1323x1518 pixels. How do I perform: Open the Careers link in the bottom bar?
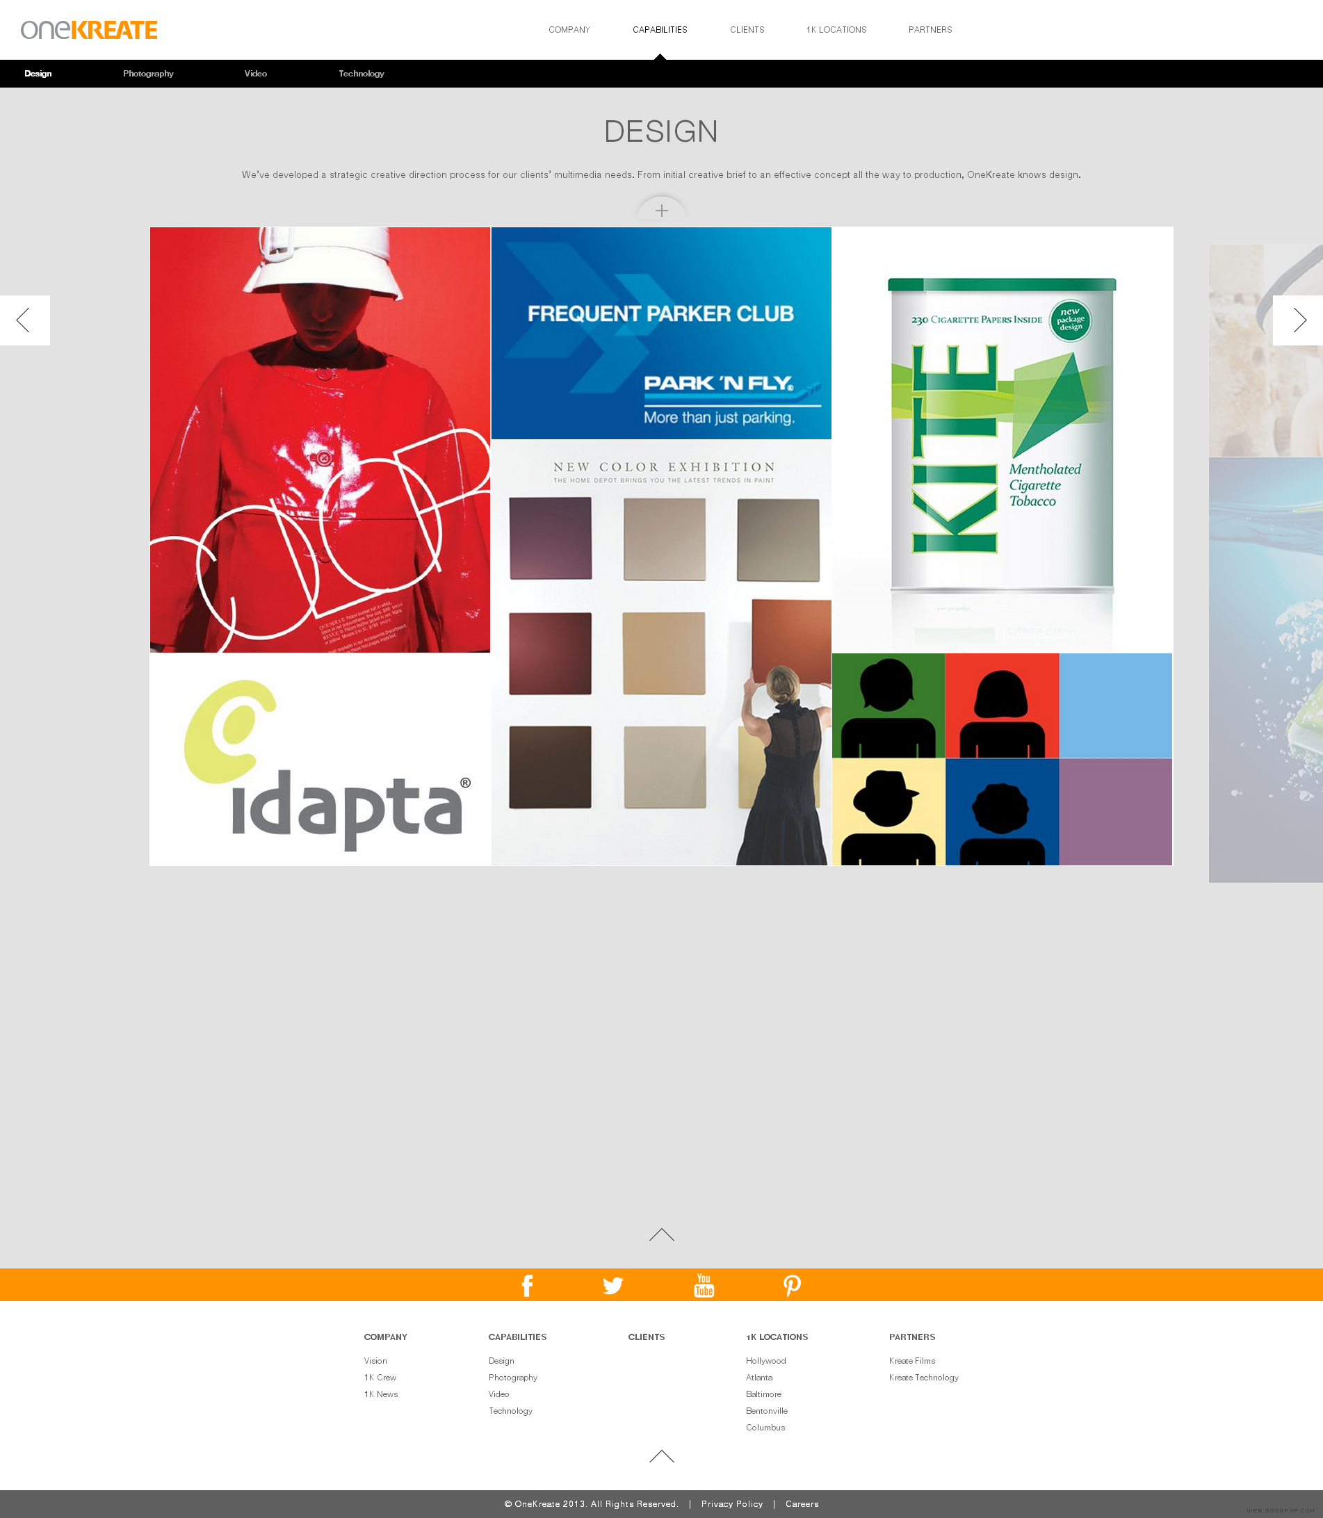point(802,1504)
